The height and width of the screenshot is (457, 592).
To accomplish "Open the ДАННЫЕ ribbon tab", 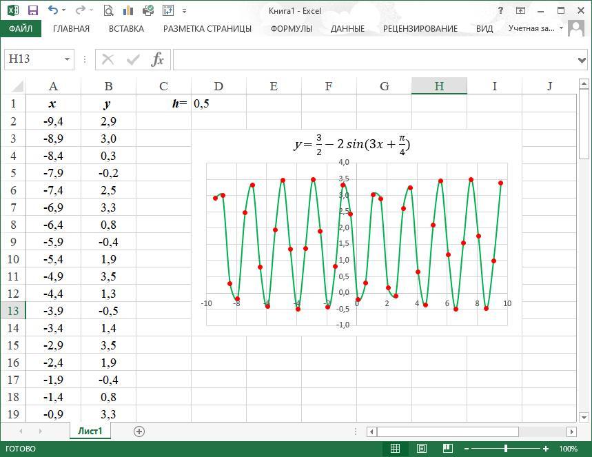I will point(347,29).
